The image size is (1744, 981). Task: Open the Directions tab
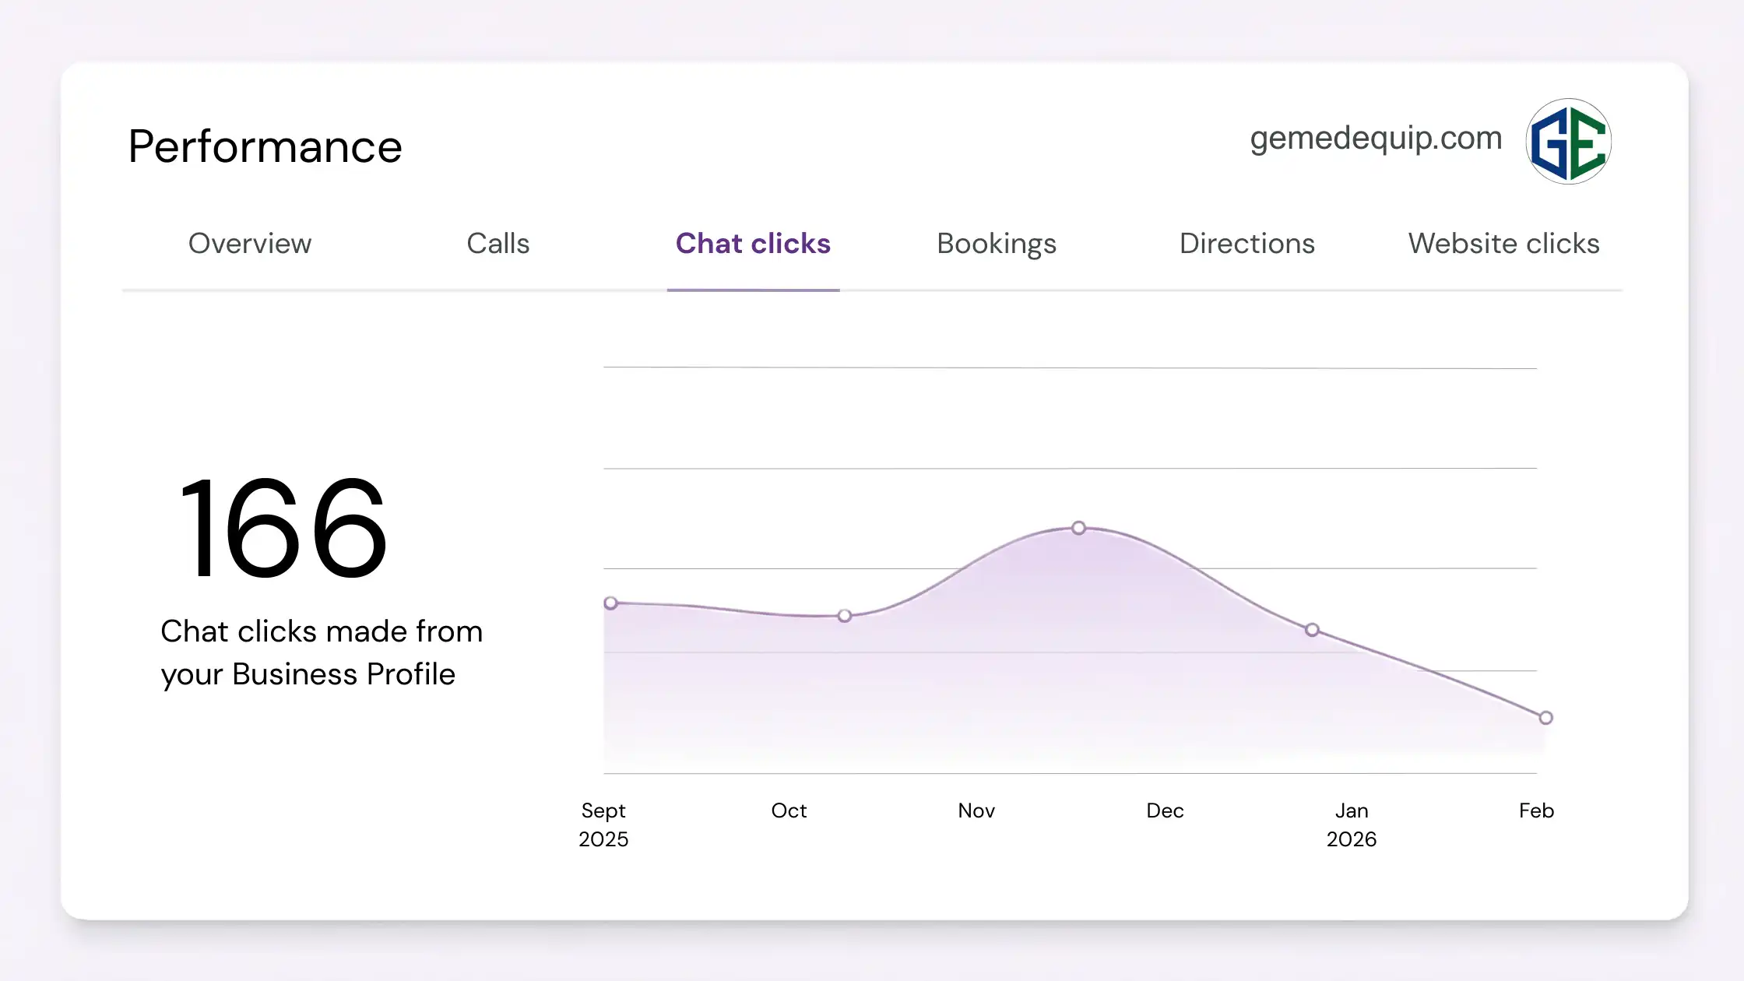point(1246,244)
